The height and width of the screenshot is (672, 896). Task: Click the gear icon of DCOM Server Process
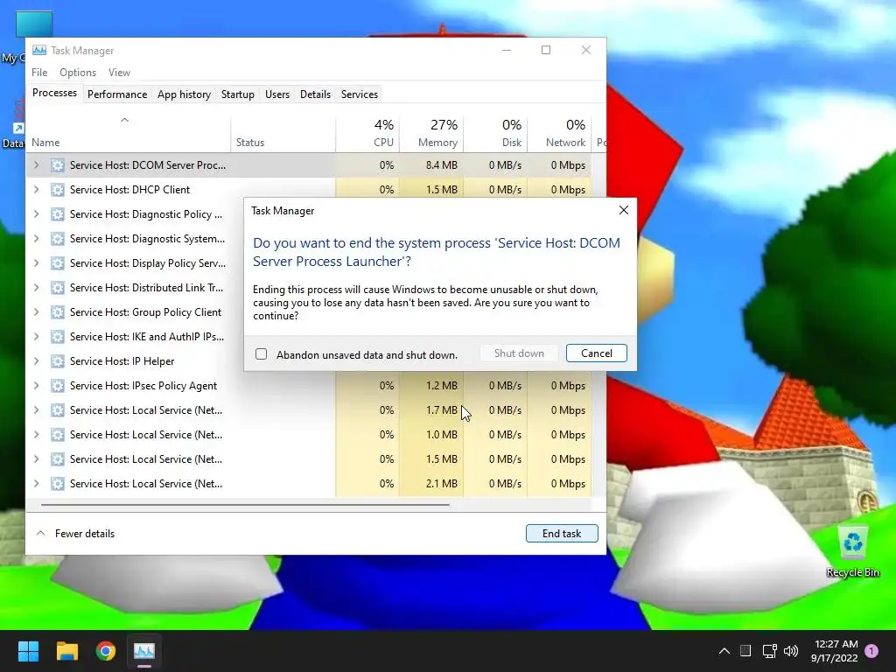pos(57,165)
